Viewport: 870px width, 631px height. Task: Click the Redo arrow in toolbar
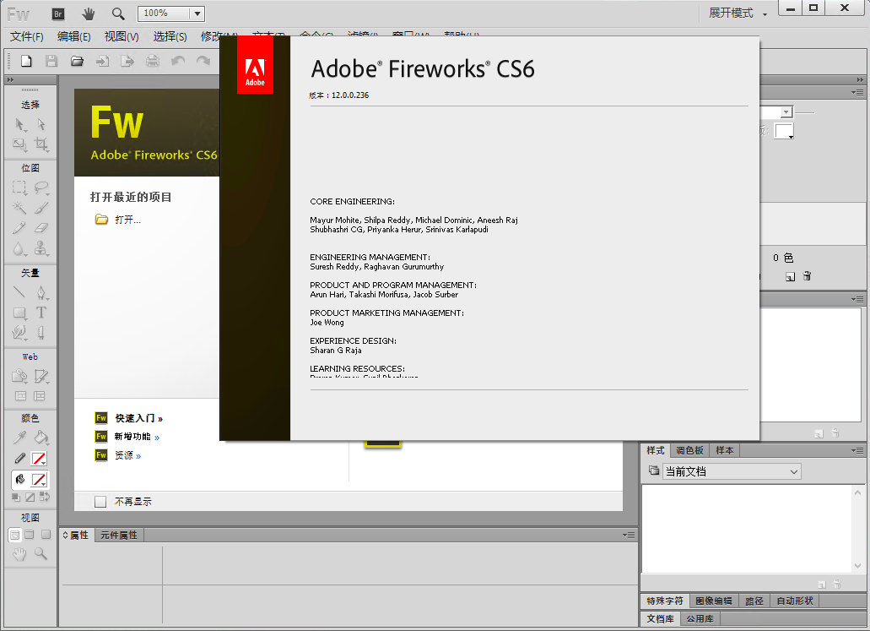pyautogui.click(x=203, y=61)
